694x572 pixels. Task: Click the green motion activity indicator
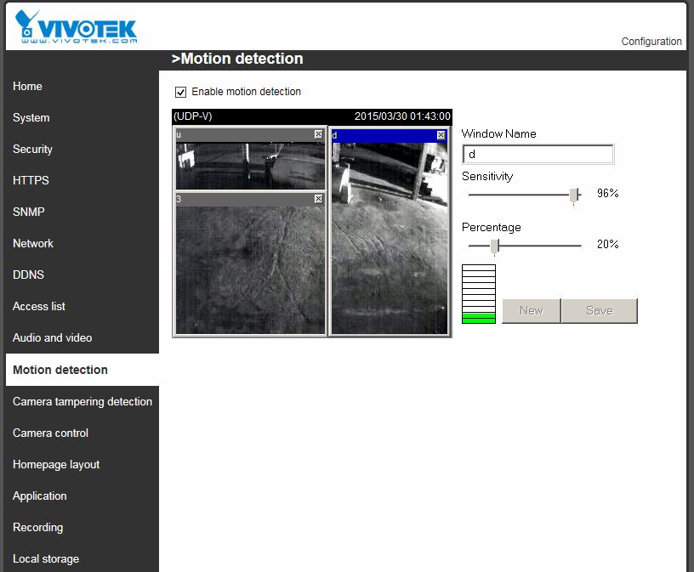(478, 318)
